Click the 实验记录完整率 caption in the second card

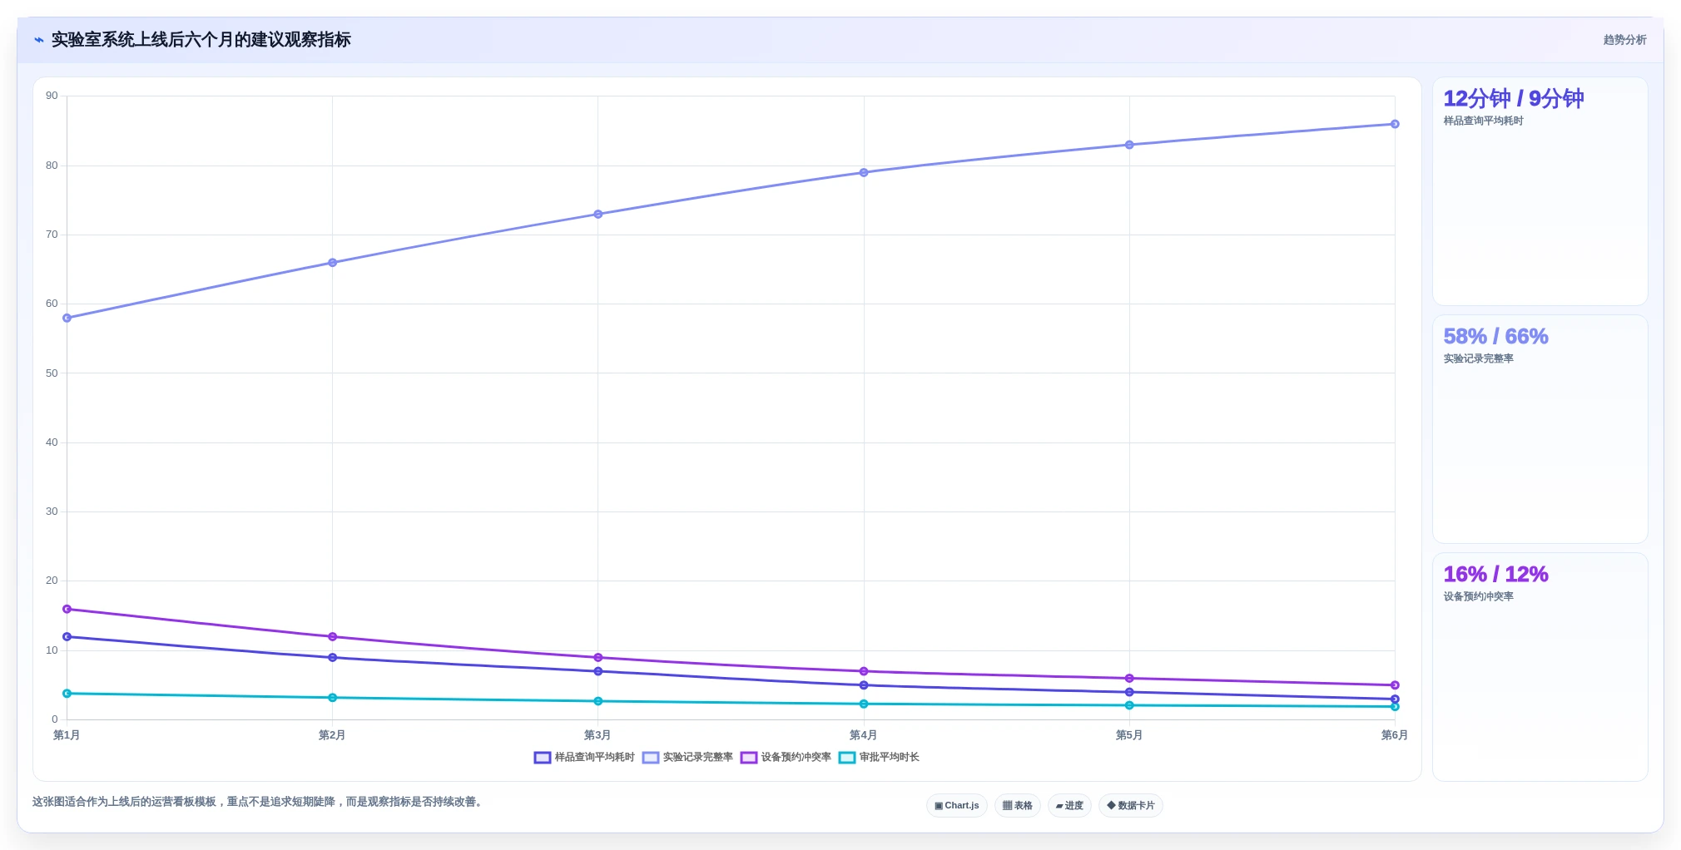pyautogui.click(x=1478, y=359)
